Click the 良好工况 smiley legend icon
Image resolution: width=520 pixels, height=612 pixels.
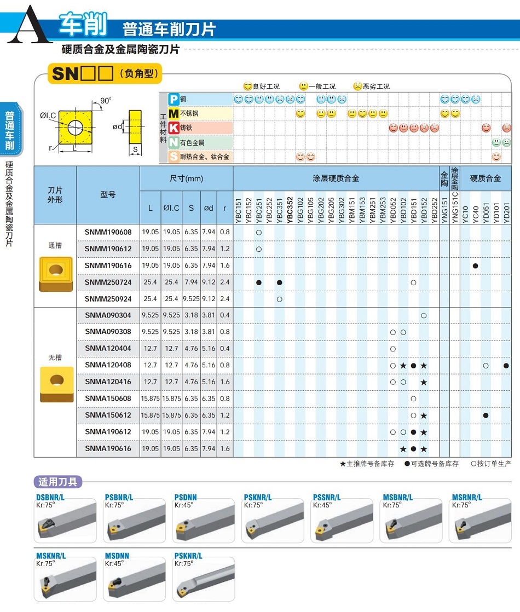pyautogui.click(x=247, y=86)
